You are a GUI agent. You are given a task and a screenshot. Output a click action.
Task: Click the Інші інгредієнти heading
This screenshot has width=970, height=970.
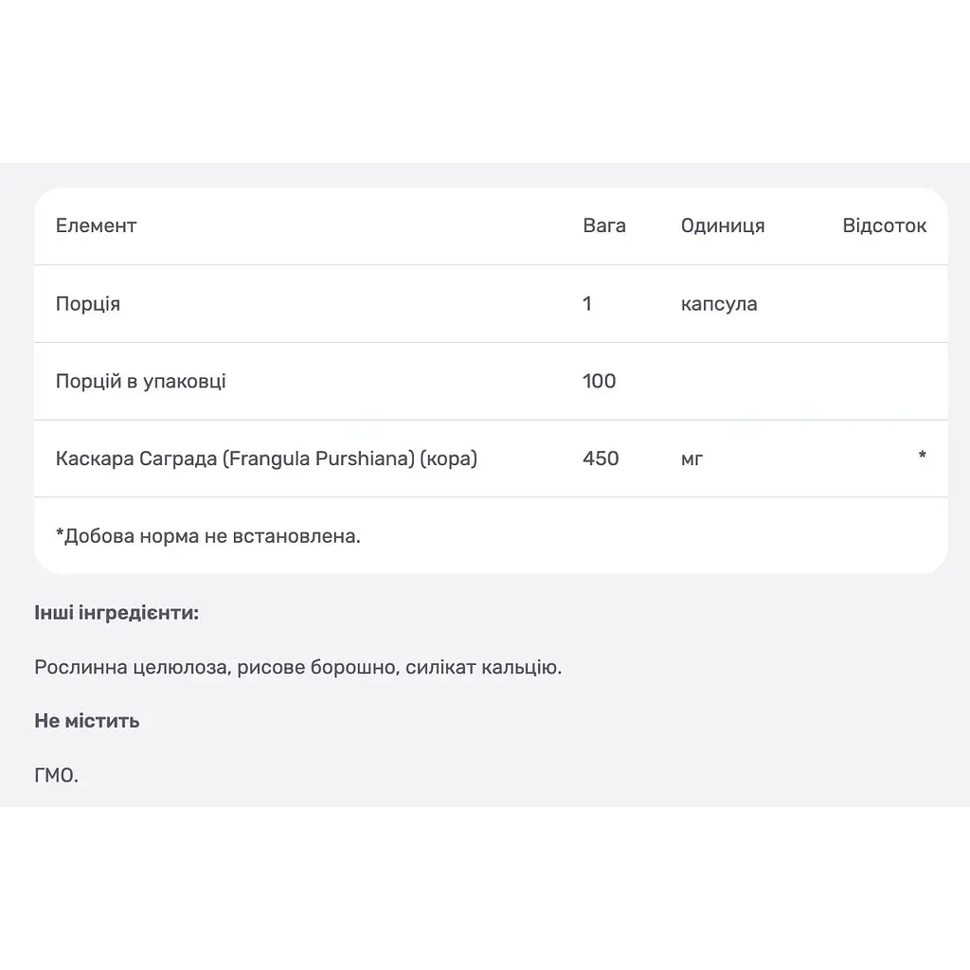tap(117, 613)
